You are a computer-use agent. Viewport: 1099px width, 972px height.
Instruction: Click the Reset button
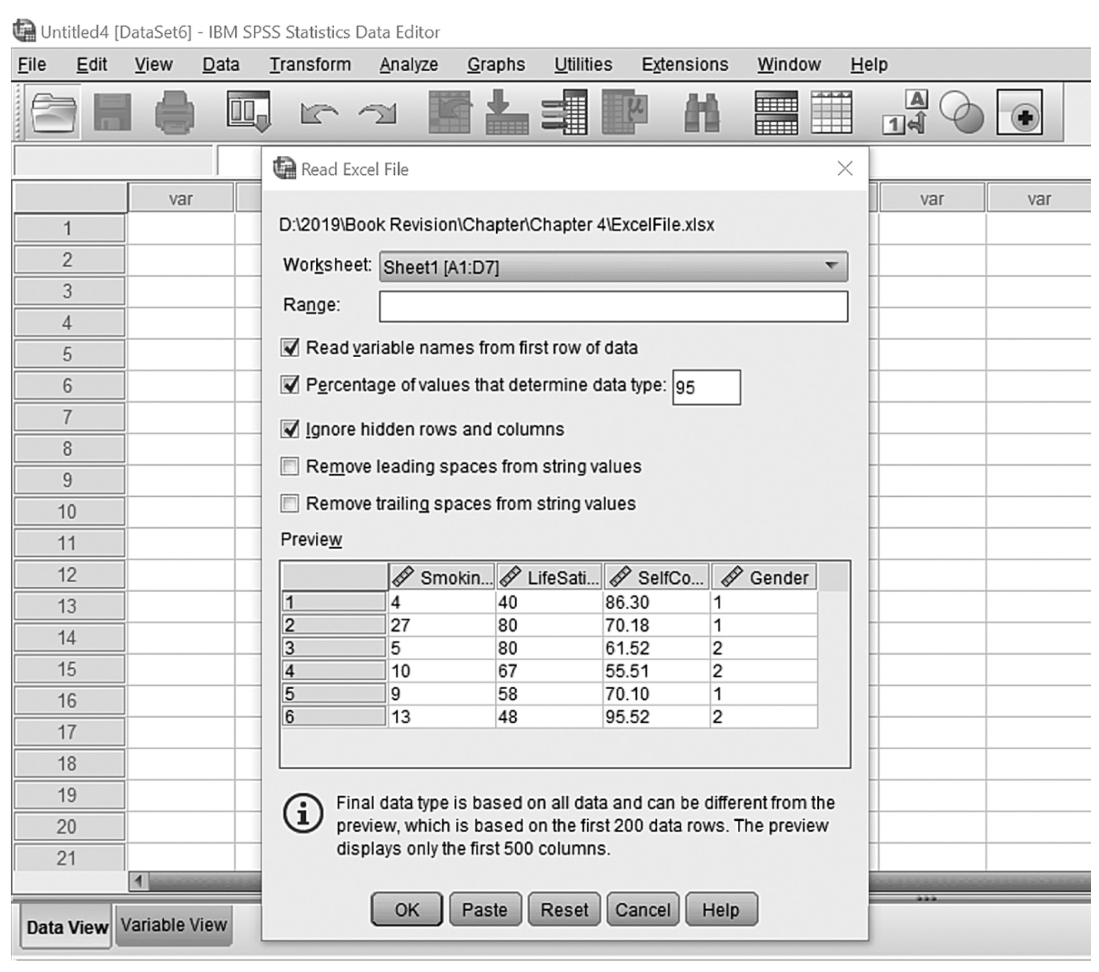(x=564, y=910)
